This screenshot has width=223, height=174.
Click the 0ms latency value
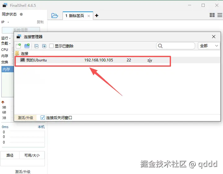point(5,127)
